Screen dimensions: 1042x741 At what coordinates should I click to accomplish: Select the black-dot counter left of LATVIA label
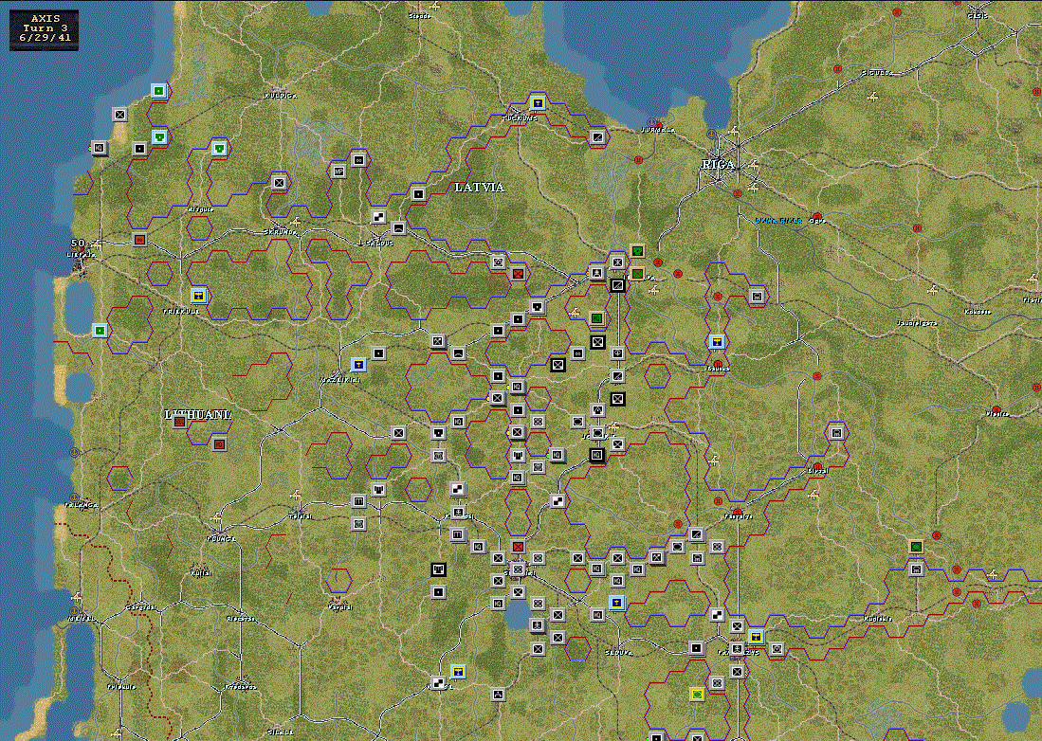click(x=418, y=194)
